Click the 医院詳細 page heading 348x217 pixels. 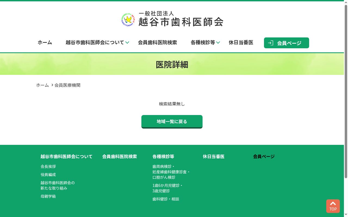click(x=172, y=65)
